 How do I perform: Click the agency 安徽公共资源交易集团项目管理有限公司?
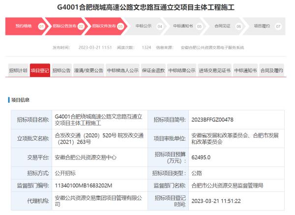tap(98, 201)
